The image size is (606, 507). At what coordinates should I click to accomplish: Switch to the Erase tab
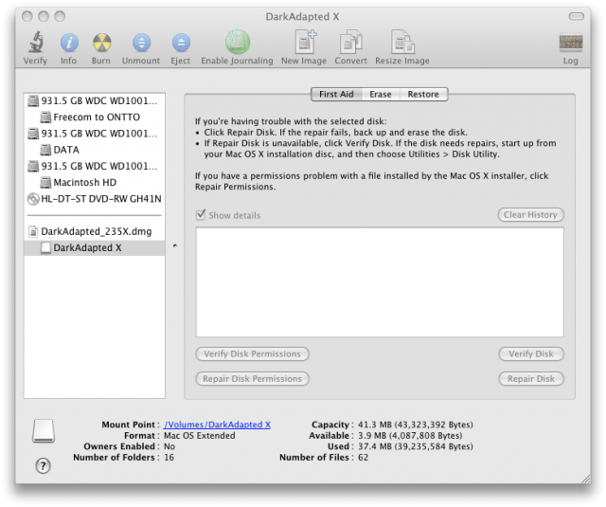pyautogui.click(x=381, y=95)
